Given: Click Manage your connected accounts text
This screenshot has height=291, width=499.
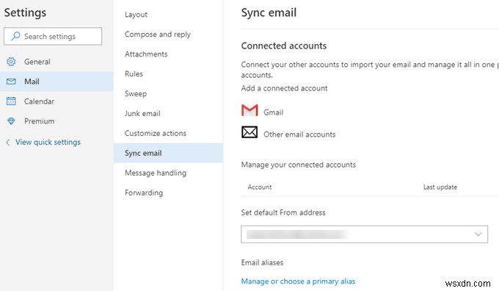Looking at the screenshot, I should (299, 165).
